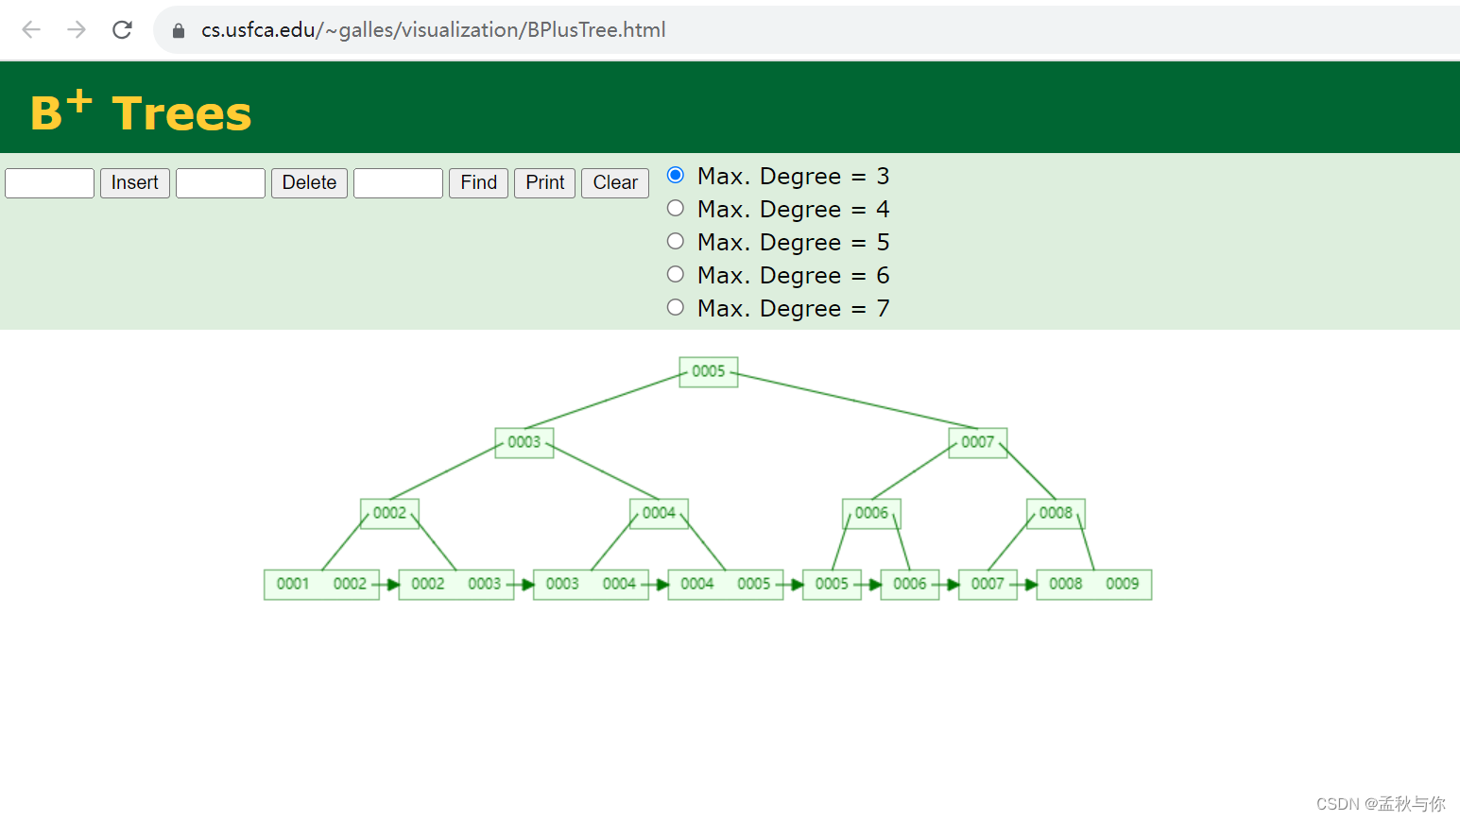Image resolution: width=1460 pixels, height=821 pixels.
Task: Click the 0001 key in first leaf
Action: click(x=293, y=584)
